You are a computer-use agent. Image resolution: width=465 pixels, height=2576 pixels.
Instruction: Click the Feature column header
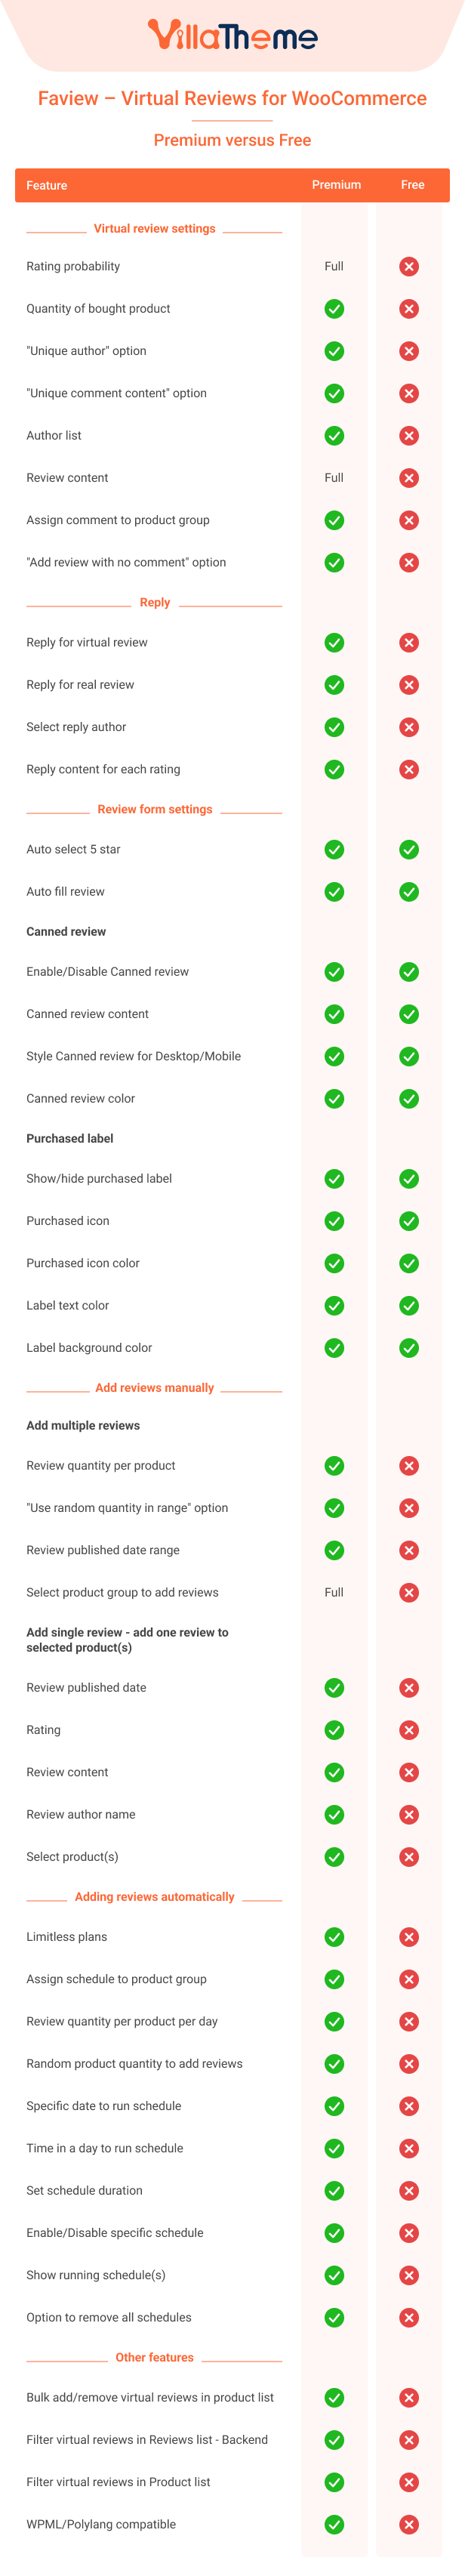click(x=47, y=186)
